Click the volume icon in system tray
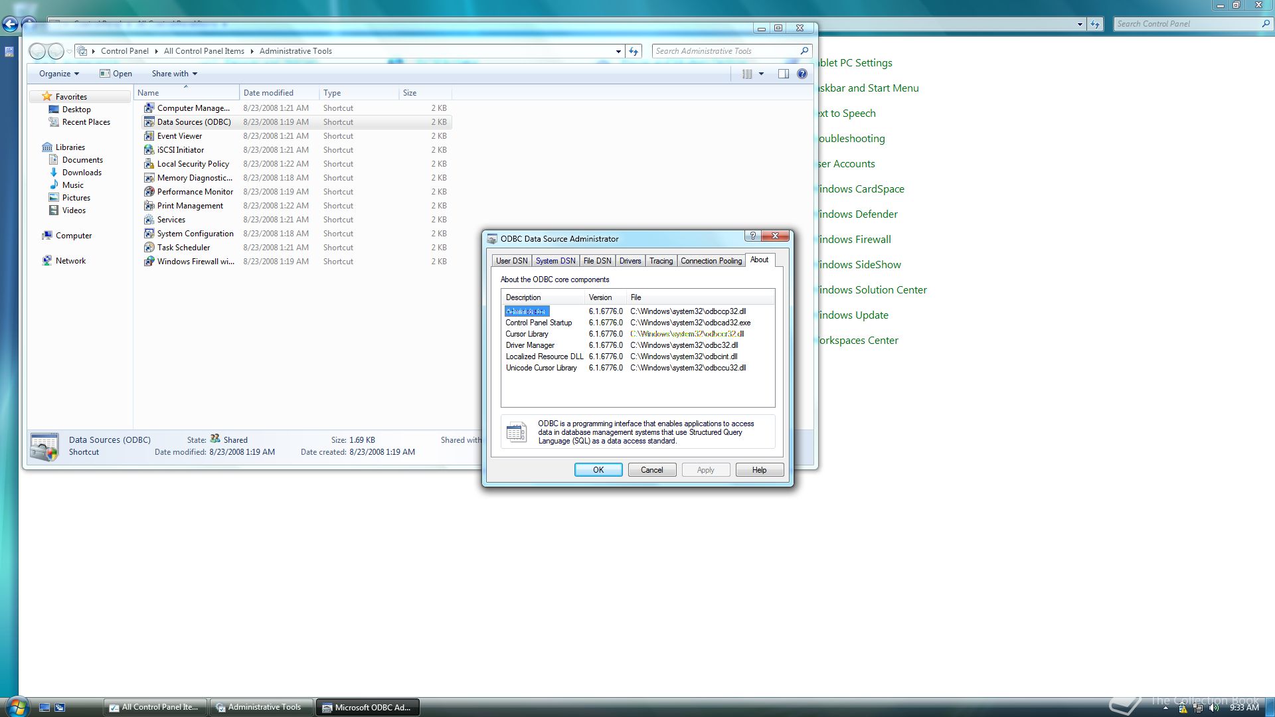 pyautogui.click(x=1215, y=708)
